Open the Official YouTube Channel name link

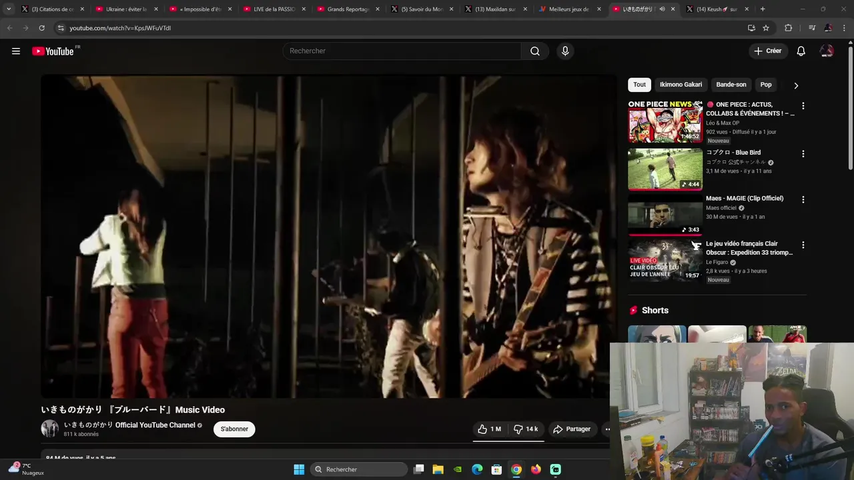[129, 425]
